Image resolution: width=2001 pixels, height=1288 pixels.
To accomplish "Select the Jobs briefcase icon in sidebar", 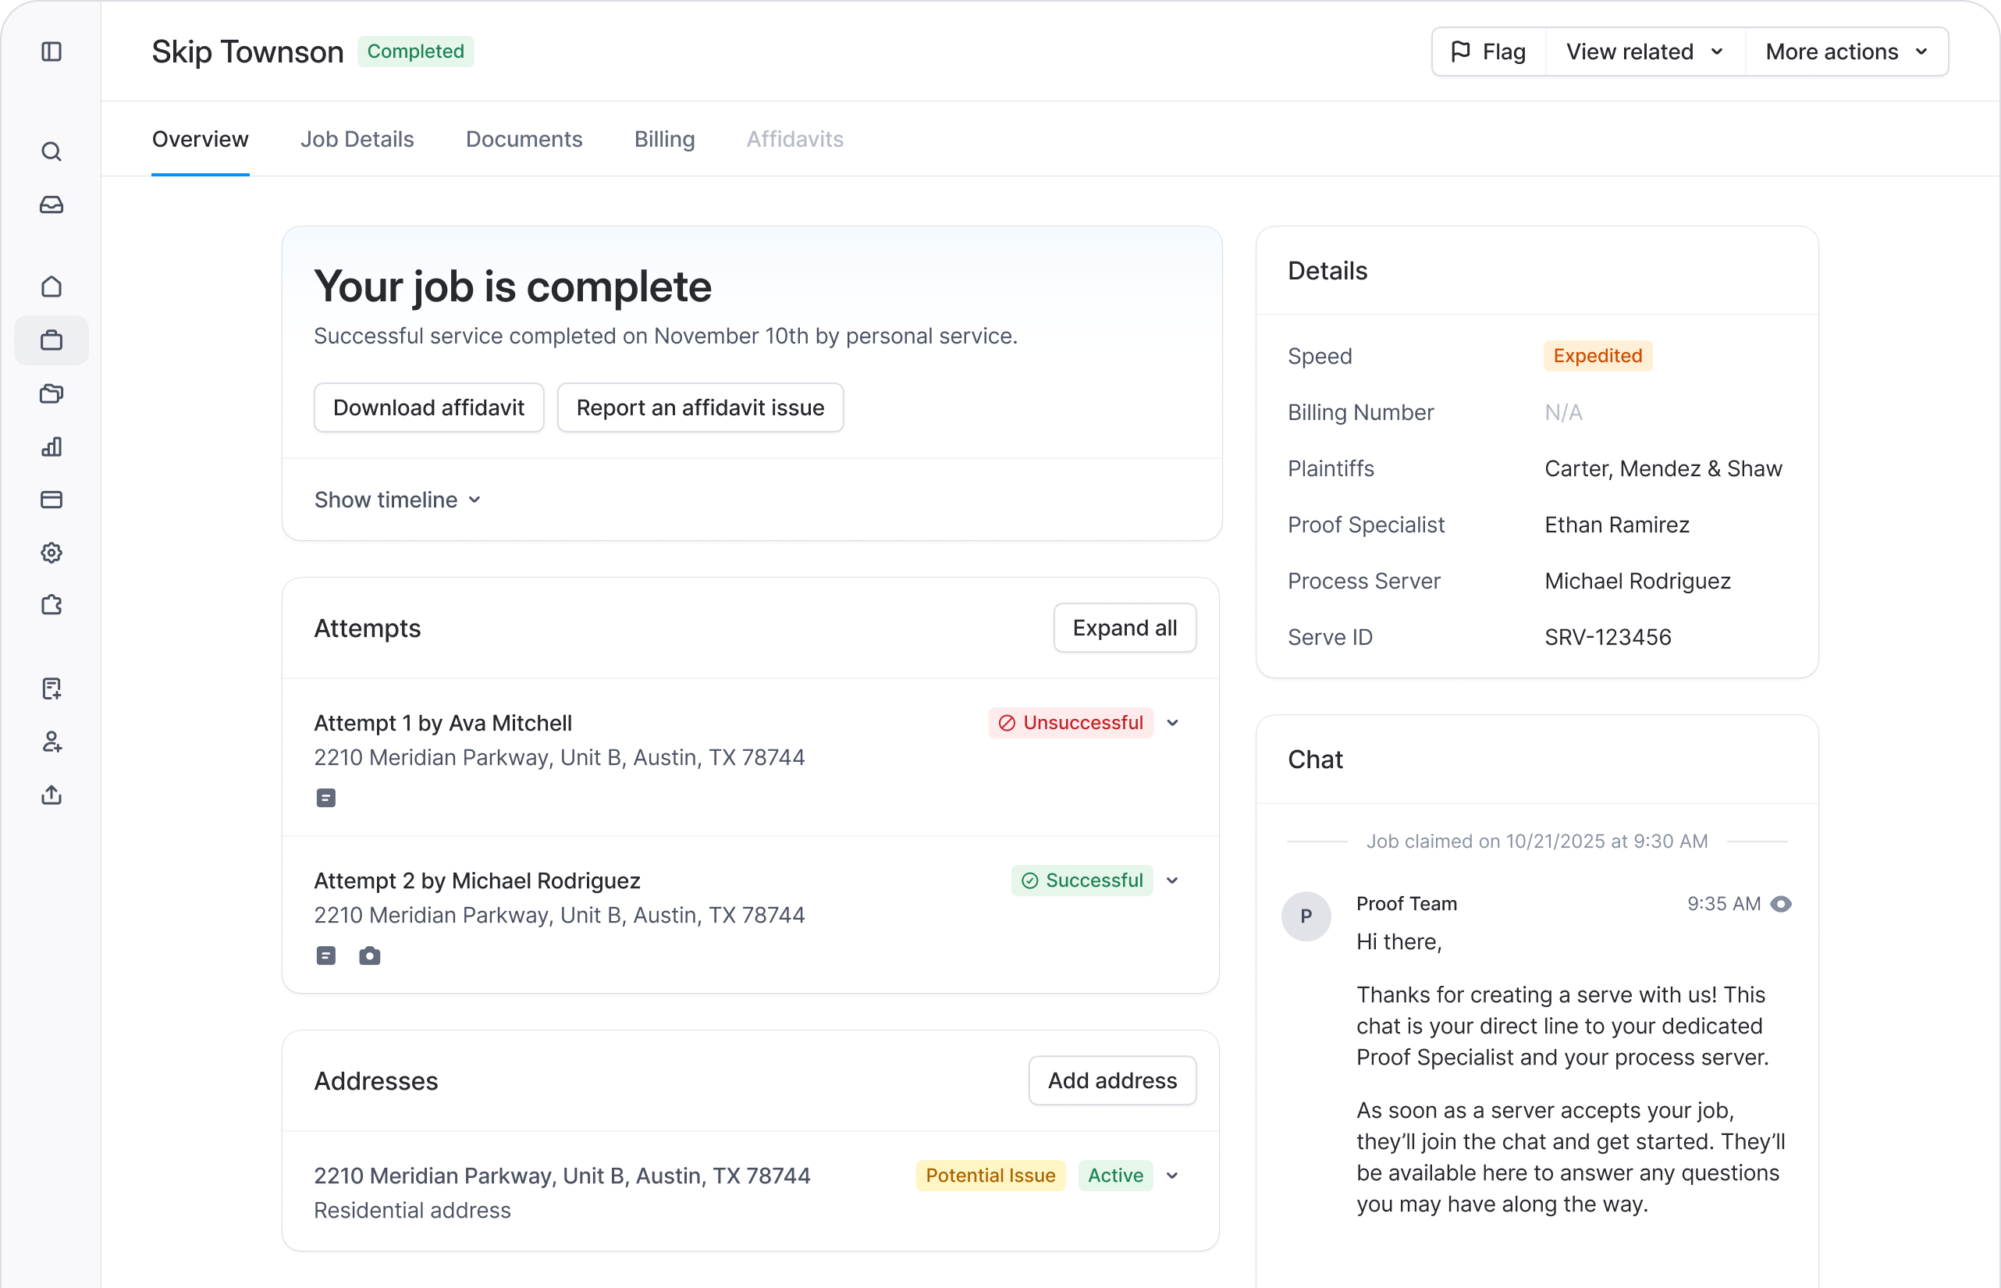I will [x=52, y=340].
